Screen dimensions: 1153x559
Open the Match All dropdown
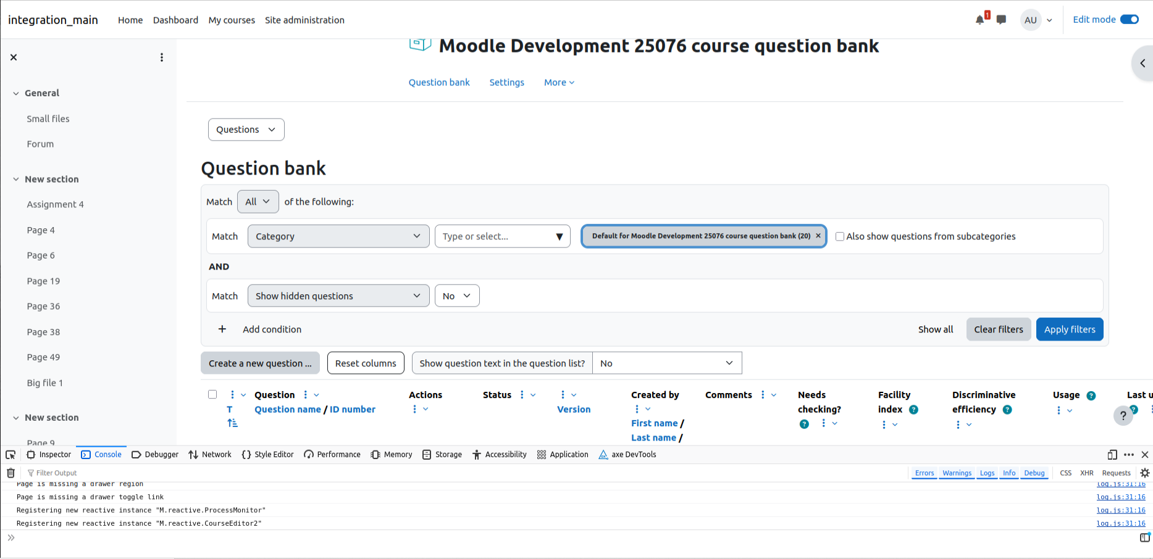258,202
